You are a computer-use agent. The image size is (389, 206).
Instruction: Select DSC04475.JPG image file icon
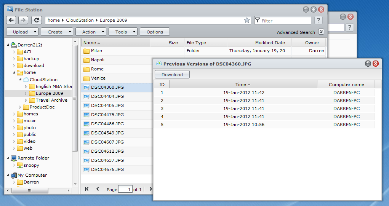pyautogui.click(x=86, y=115)
